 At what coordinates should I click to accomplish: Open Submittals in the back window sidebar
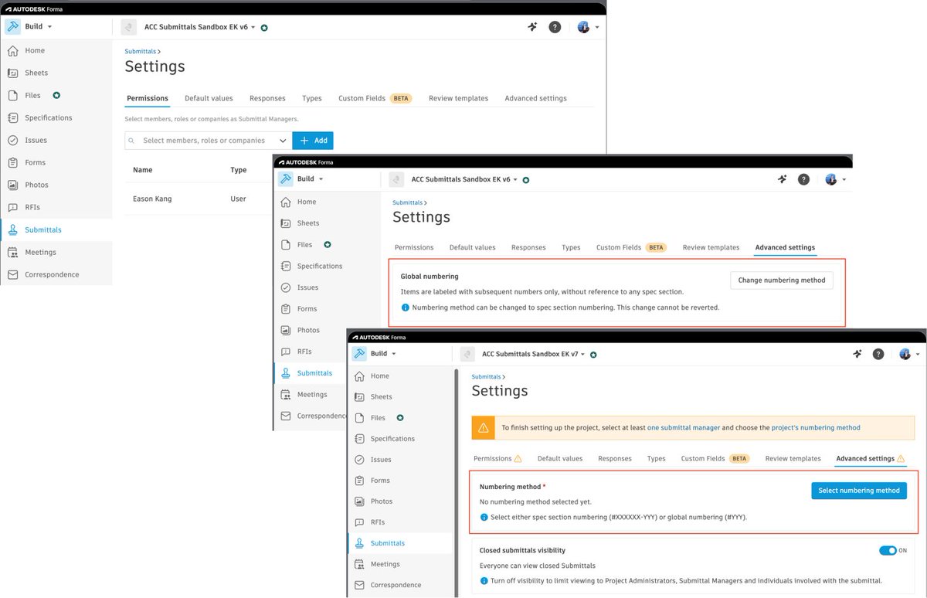click(x=42, y=229)
